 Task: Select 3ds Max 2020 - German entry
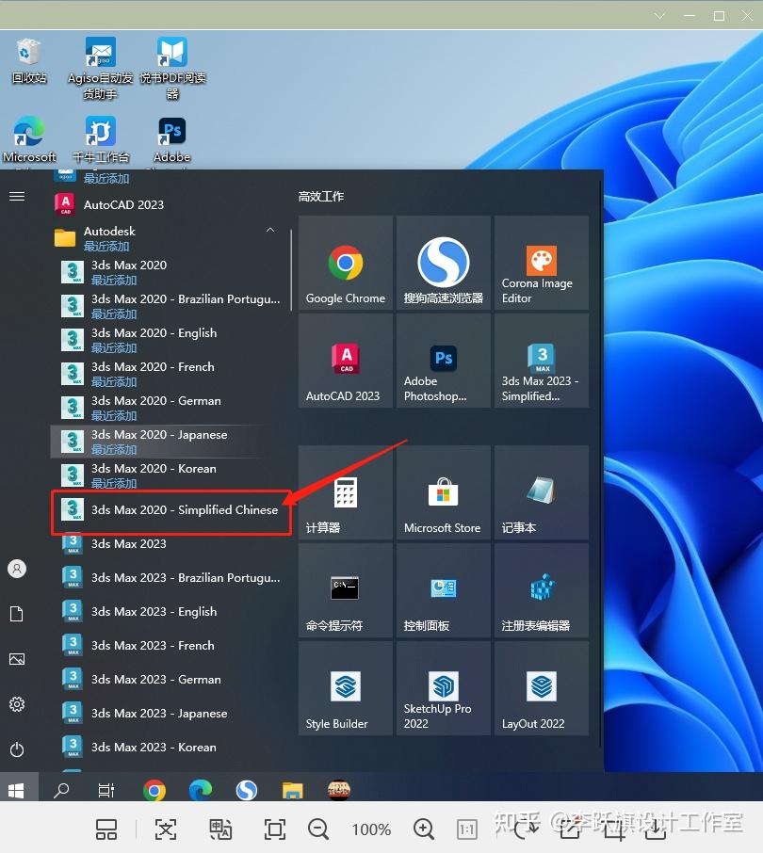click(x=170, y=408)
